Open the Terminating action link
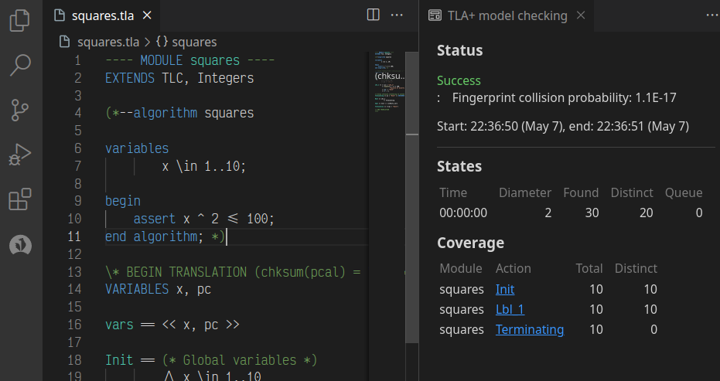 tap(529, 330)
